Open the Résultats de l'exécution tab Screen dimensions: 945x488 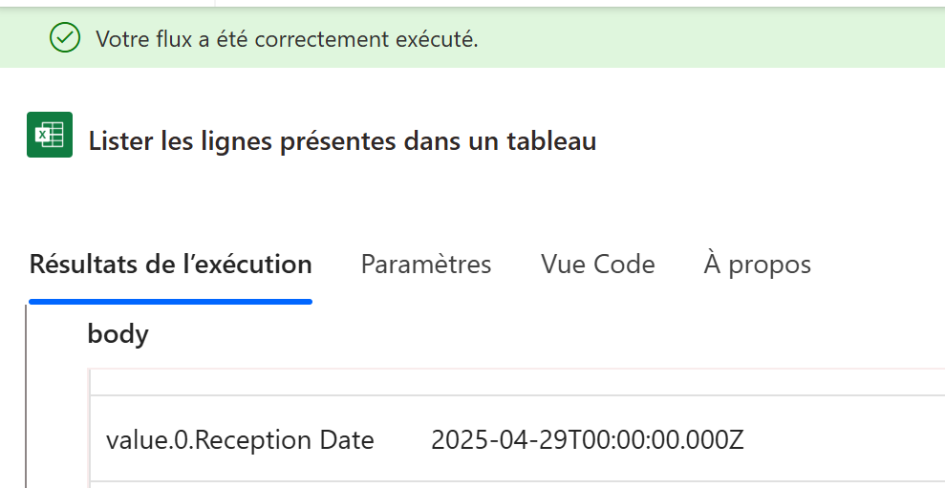pyautogui.click(x=170, y=265)
